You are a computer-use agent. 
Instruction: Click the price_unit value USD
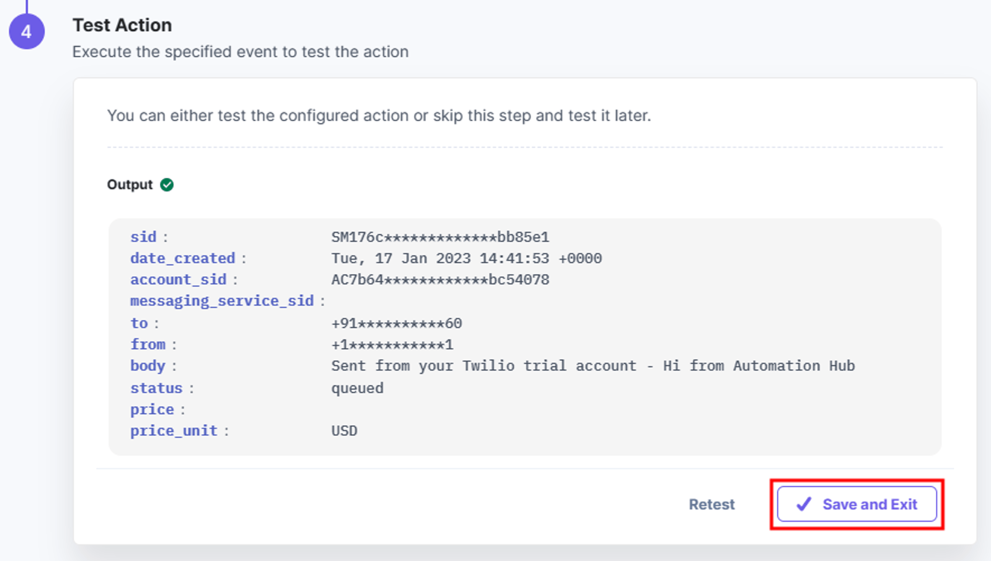344,431
